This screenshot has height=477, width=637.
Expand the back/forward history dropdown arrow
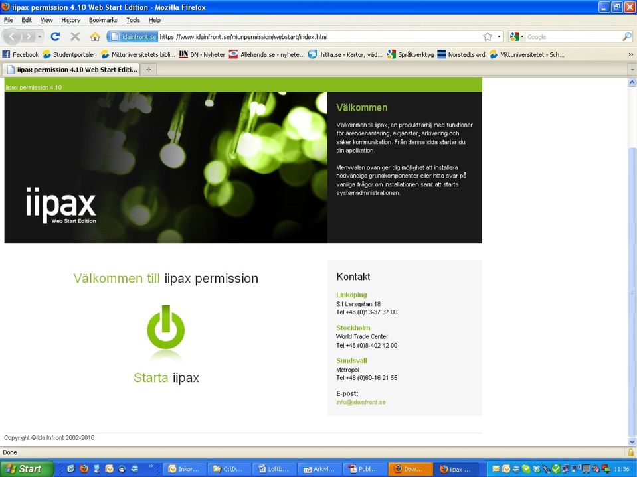pos(39,37)
